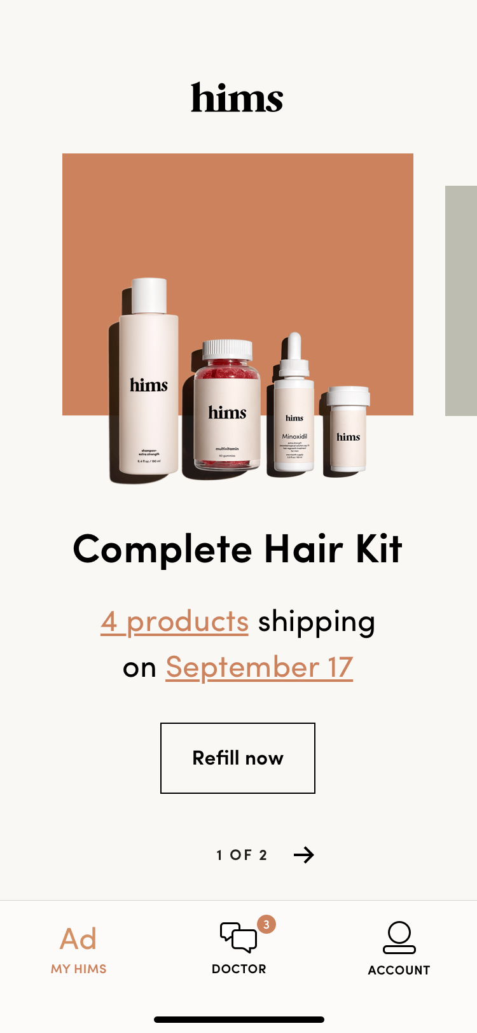Tap the notification badge showing 3

266,924
